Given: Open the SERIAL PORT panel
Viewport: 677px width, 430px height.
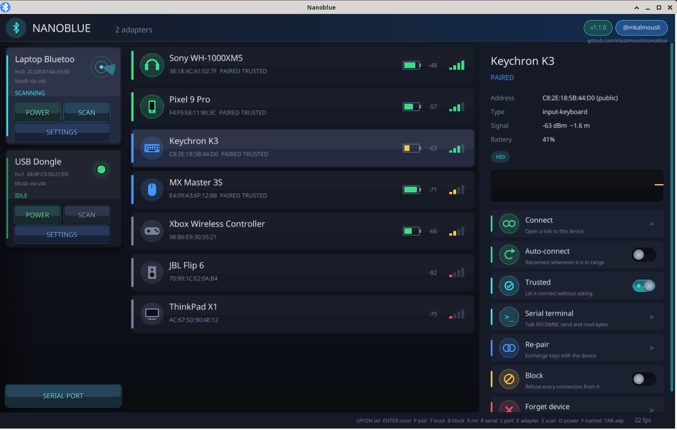Looking at the screenshot, I should coord(63,396).
